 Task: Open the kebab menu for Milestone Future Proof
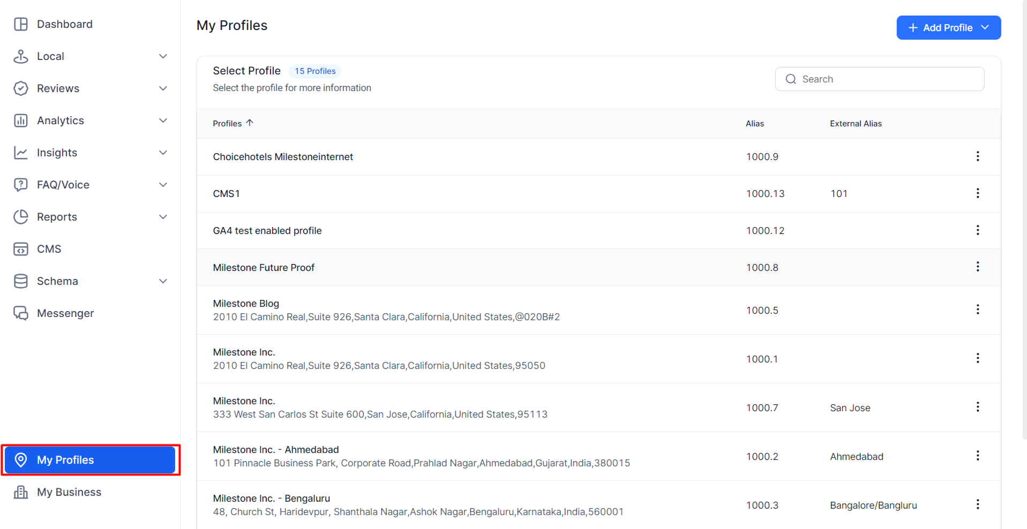click(x=978, y=267)
